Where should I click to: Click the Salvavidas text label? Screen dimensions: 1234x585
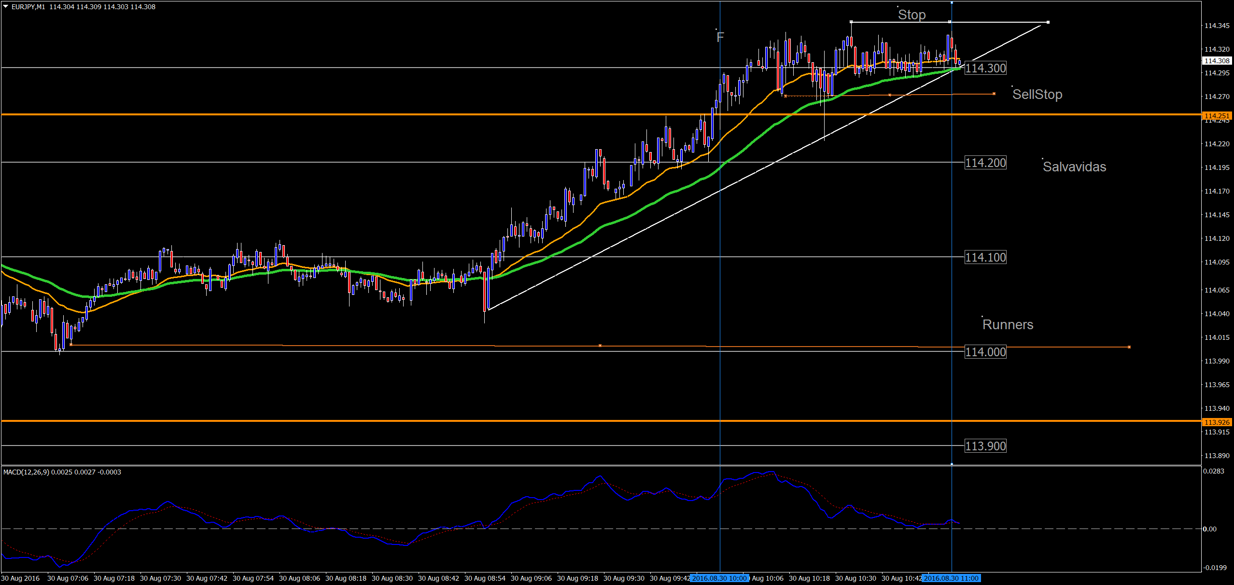pyautogui.click(x=1074, y=167)
